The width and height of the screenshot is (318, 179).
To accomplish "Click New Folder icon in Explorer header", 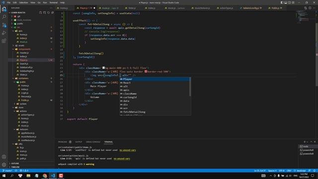I will (x=44, y=12).
